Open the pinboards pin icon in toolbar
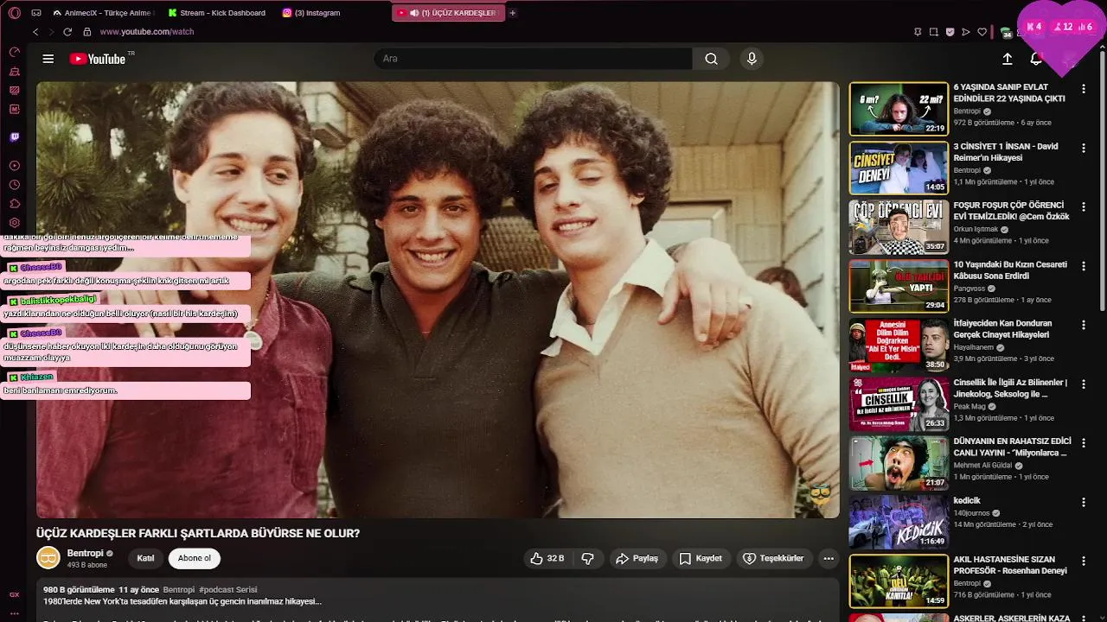 918,32
